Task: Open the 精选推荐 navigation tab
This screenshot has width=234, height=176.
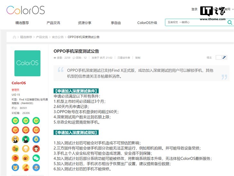Action: [22, 23]
